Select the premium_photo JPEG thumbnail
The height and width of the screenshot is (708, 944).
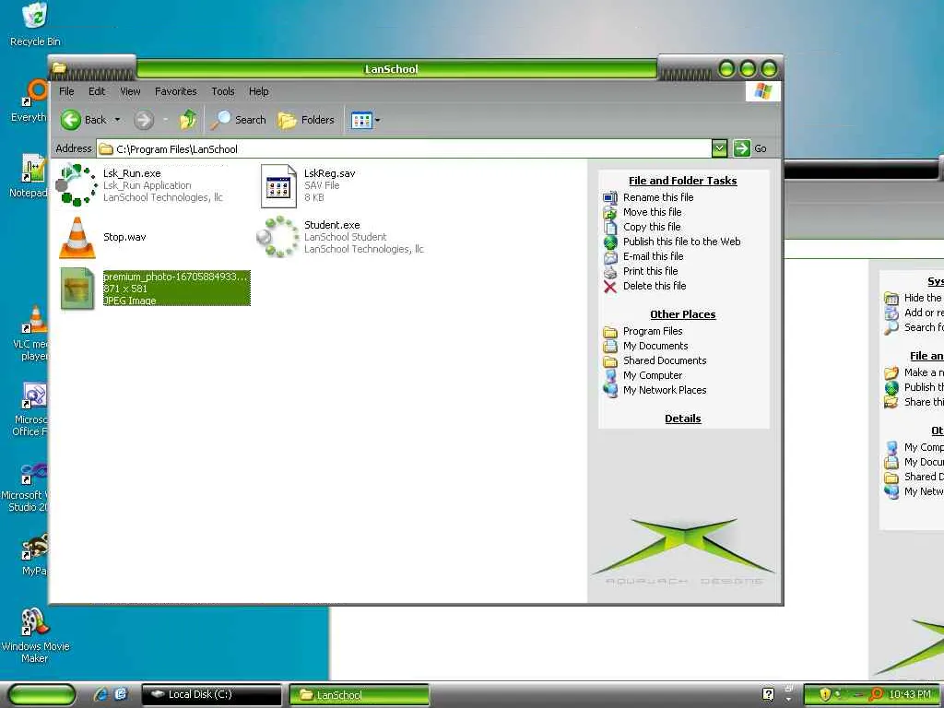click(77, 289)
